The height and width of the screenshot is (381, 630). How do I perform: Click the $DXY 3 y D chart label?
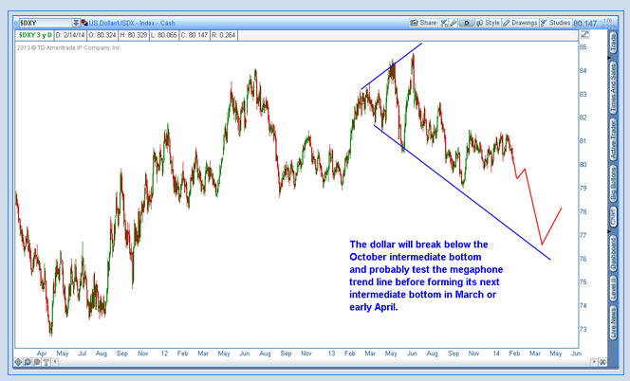coord(31,36)
